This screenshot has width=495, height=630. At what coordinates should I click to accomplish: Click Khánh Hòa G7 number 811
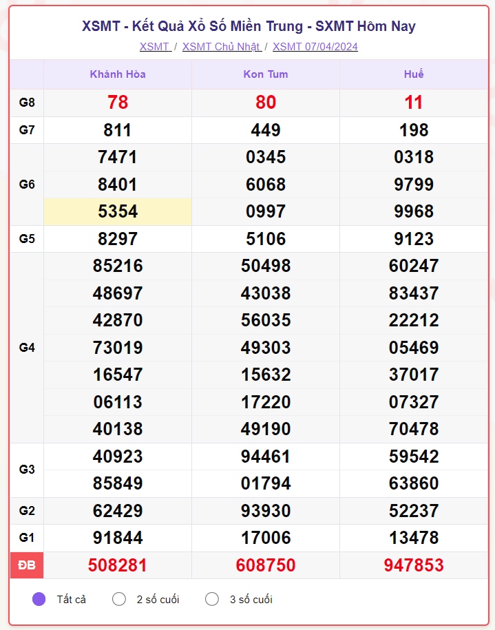pos(117,130)
